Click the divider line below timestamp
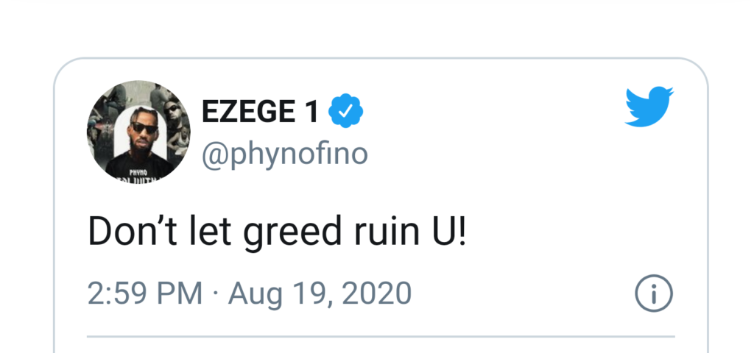 [x=381, y=336]
